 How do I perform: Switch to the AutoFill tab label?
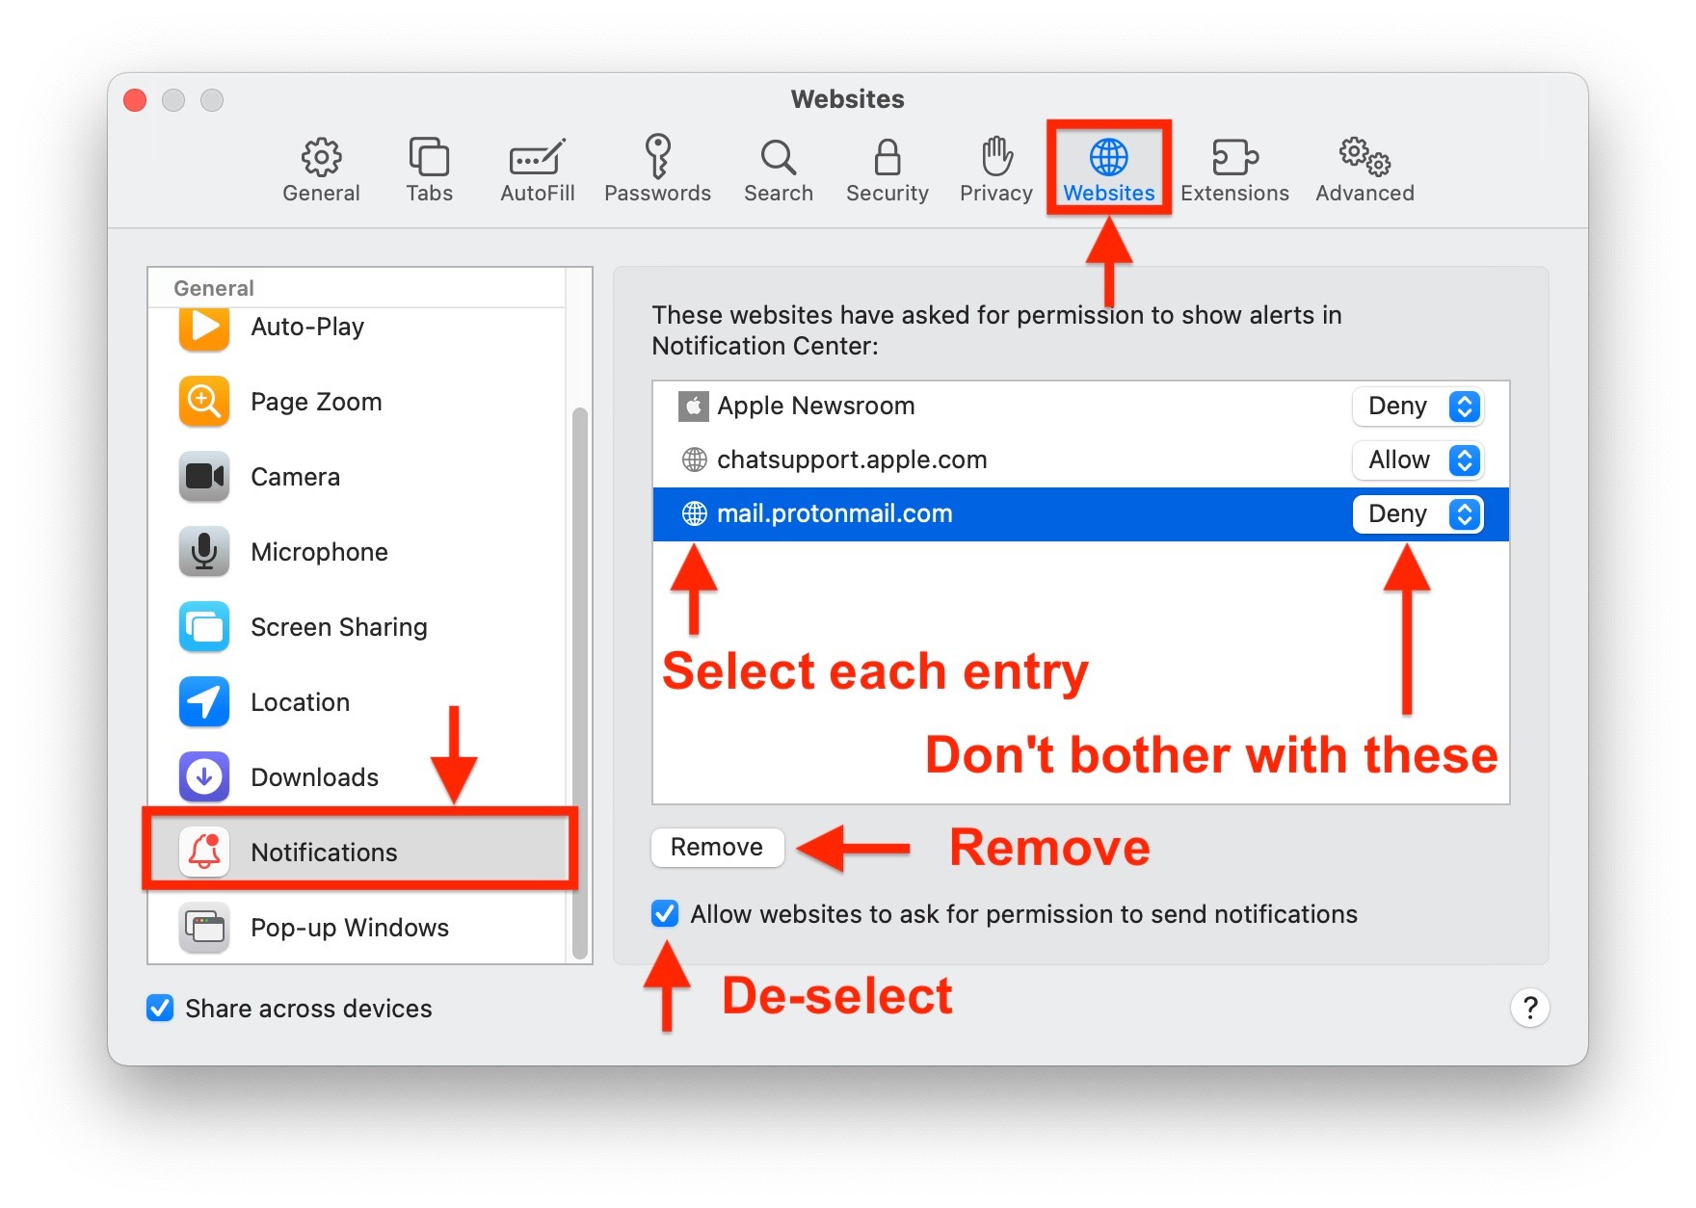coord(537,193)
